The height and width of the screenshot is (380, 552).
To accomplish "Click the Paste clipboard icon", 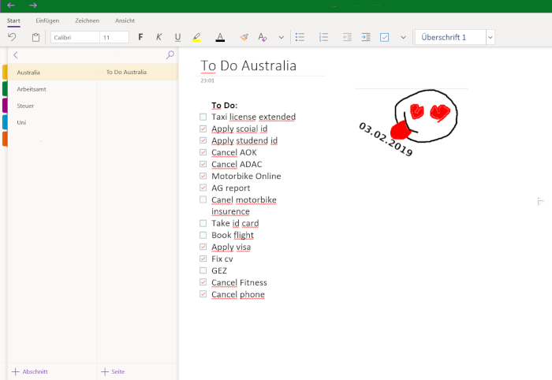I will pos(35,37).
